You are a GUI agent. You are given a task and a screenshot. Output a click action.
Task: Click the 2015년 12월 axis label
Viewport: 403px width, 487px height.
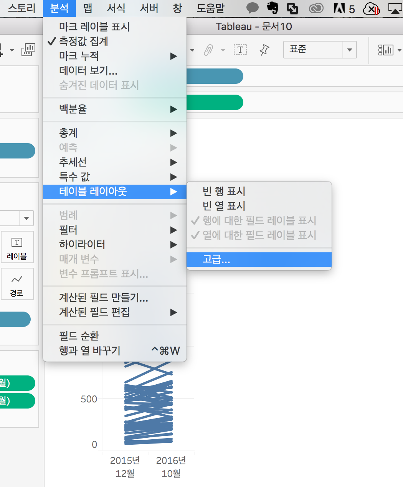pyautogui.click(x=125, y=467)
